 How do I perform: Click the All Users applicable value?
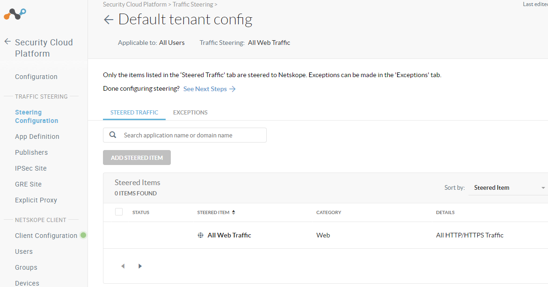point(172,43)
